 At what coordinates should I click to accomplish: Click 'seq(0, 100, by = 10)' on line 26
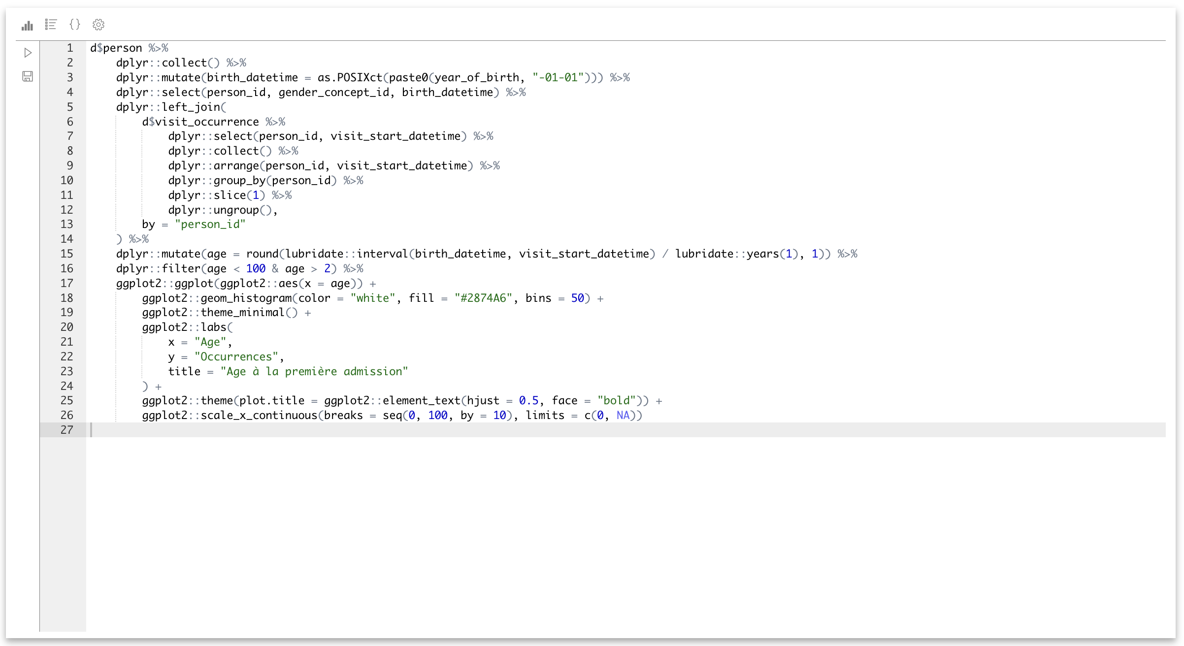pos(448,416)
